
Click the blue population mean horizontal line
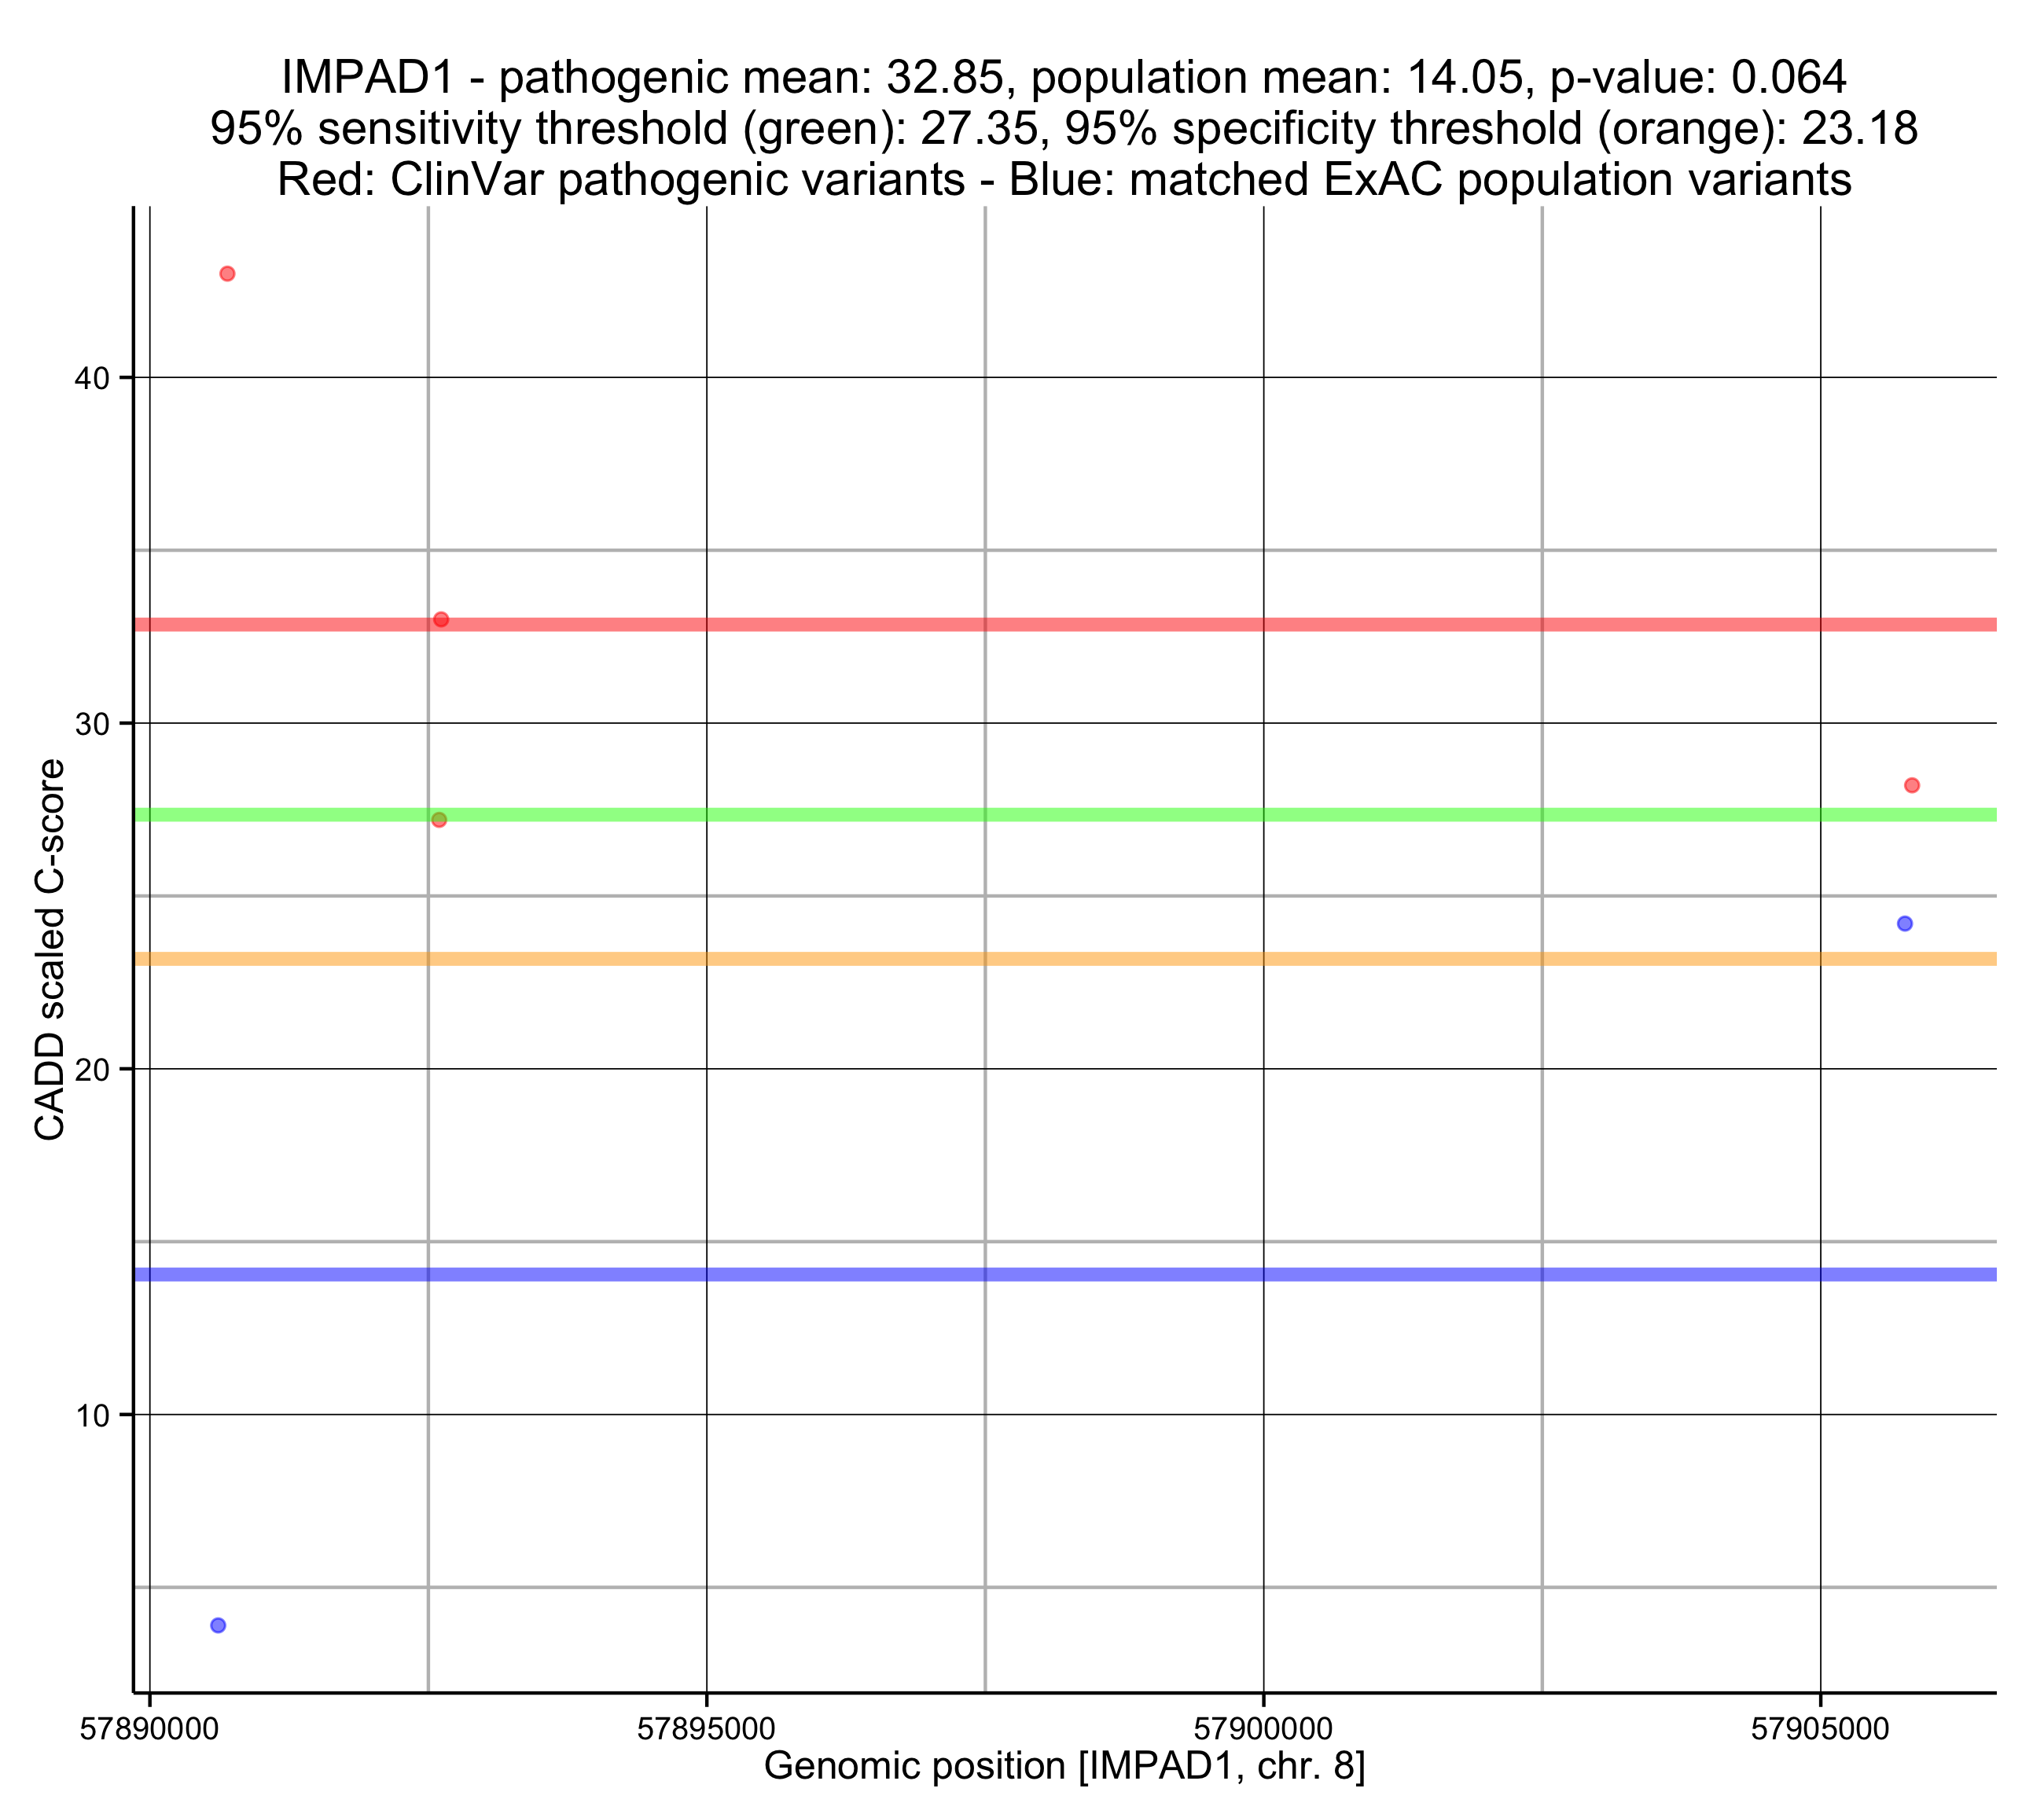pos(1100,1274)
